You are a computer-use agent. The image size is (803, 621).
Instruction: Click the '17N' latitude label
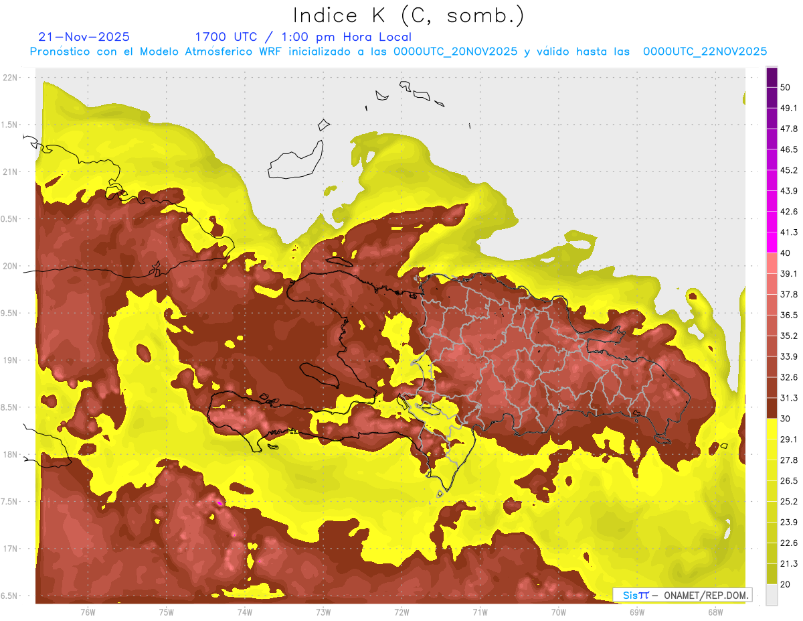tap(10, 549)
